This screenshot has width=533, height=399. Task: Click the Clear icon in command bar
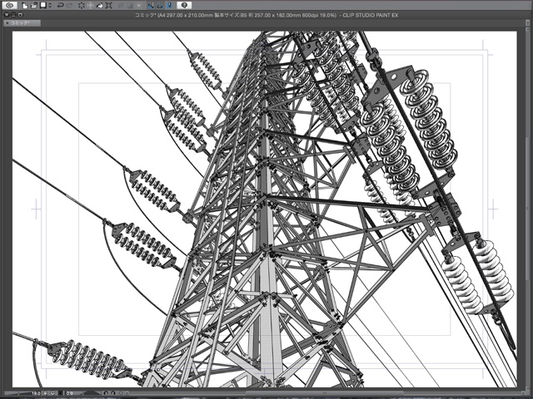point(82,5)
